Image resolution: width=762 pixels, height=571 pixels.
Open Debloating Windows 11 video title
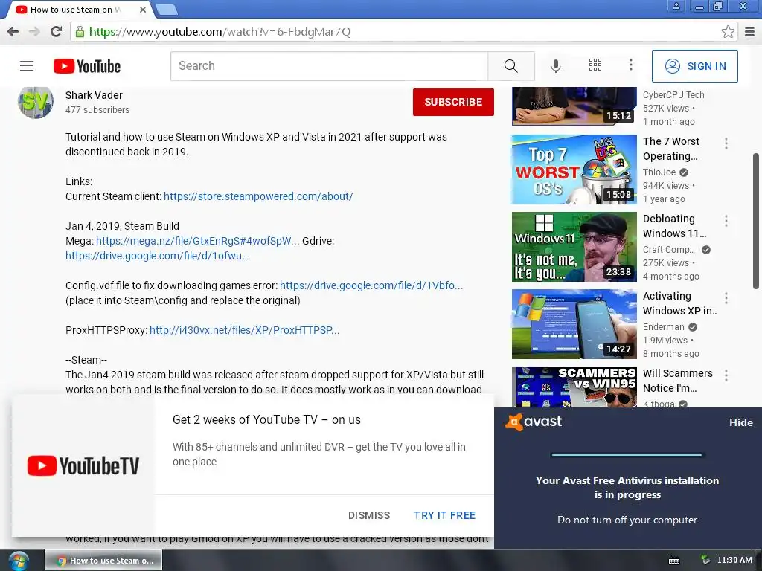pyautogui.click(x=674, y=226)
